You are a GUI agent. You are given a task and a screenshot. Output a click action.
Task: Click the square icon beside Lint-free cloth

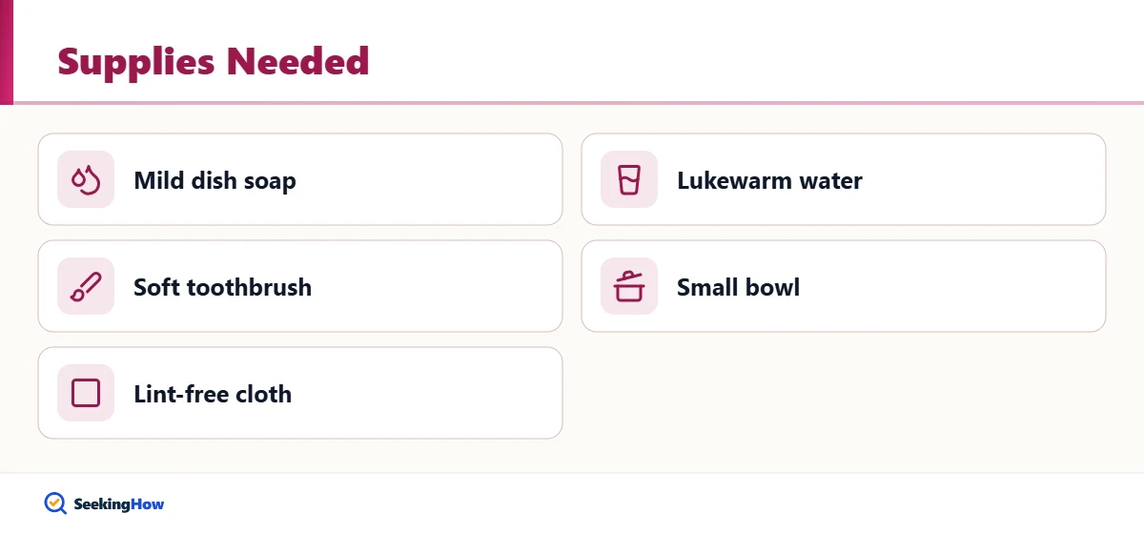[x=86, y=393]
